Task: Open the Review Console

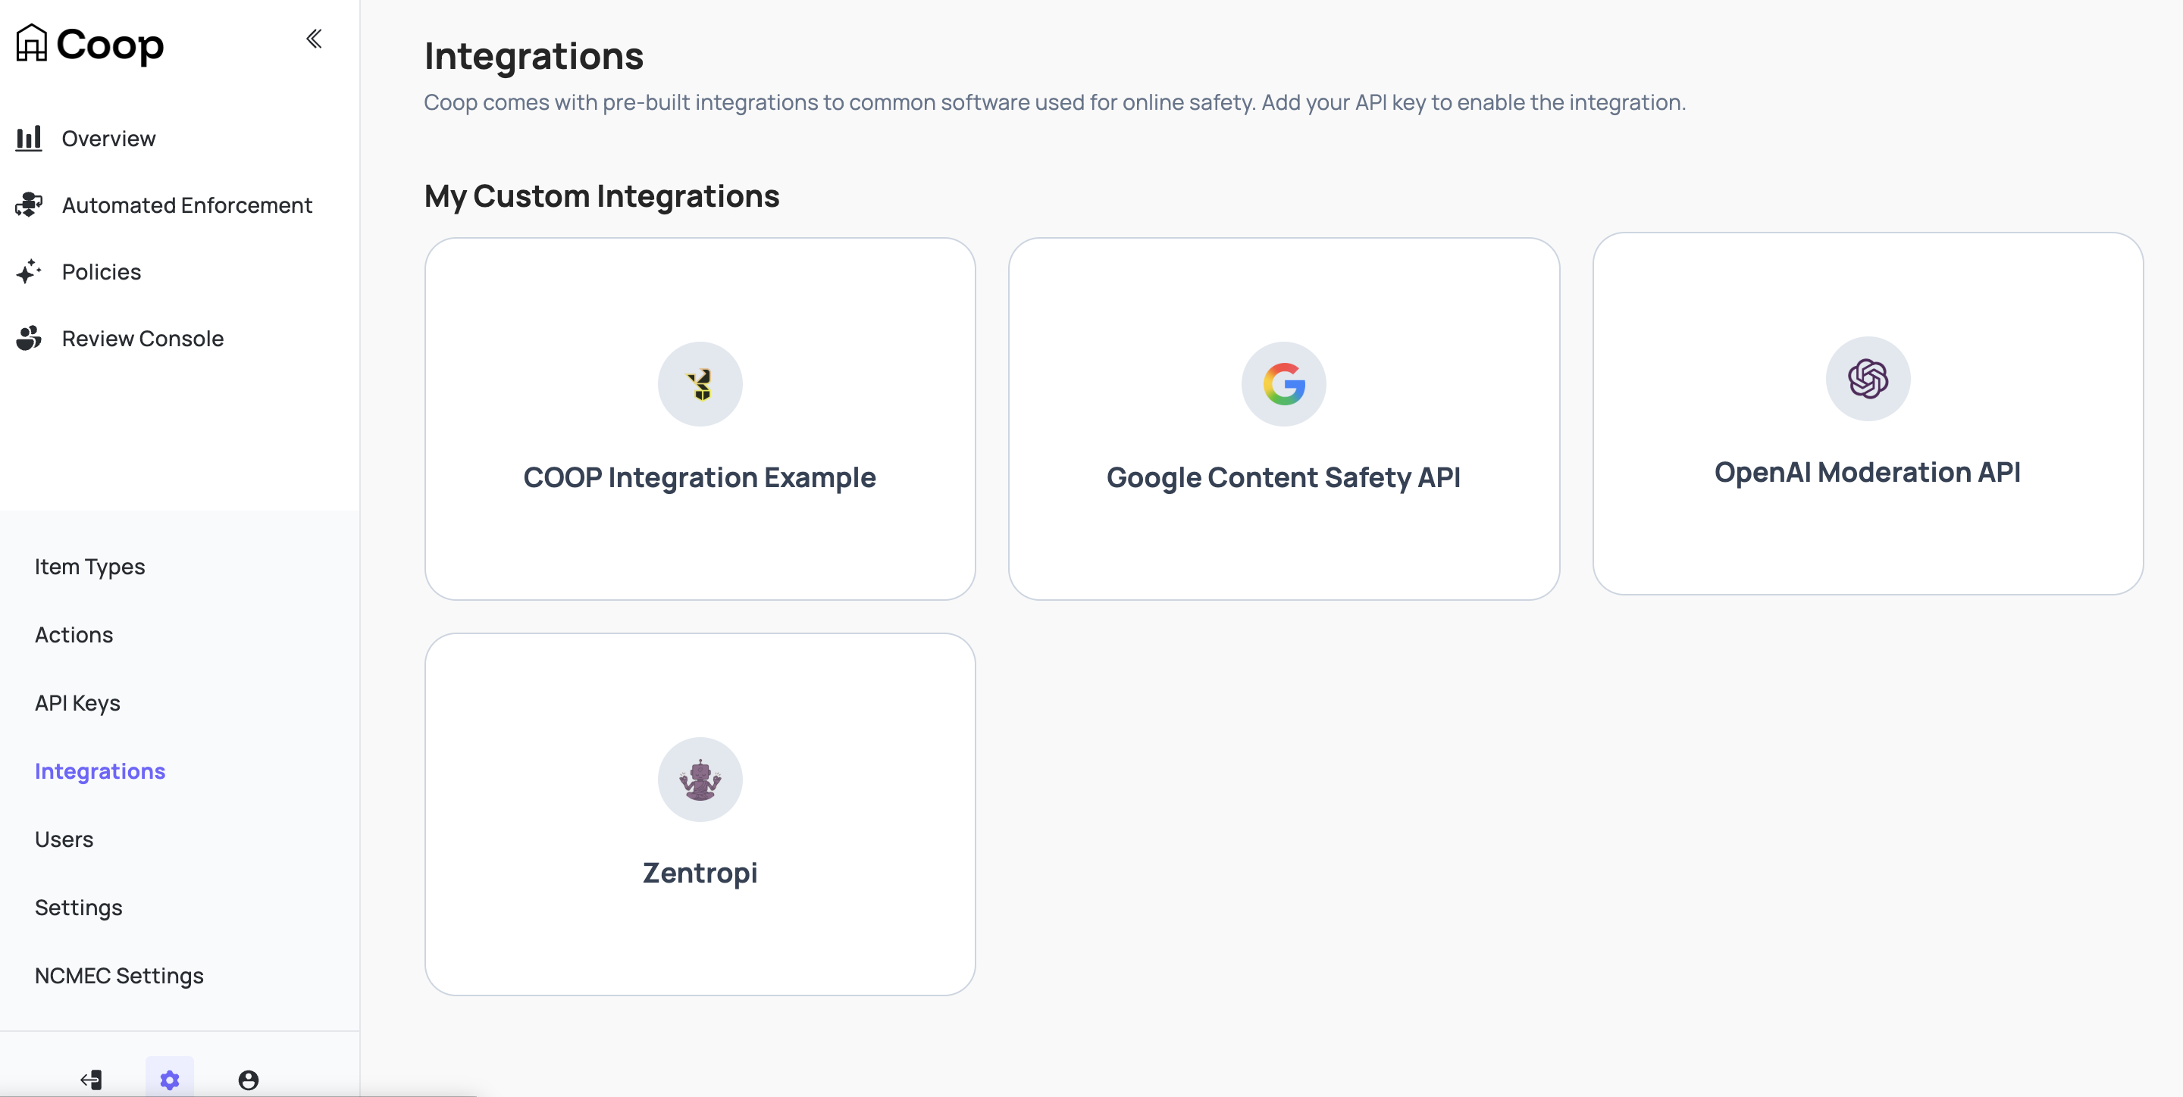Action: click(x=143, y=338)
